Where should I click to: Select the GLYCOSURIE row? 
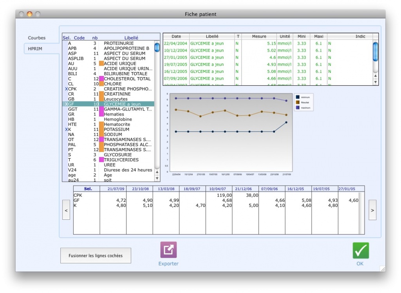click(108, 155)
